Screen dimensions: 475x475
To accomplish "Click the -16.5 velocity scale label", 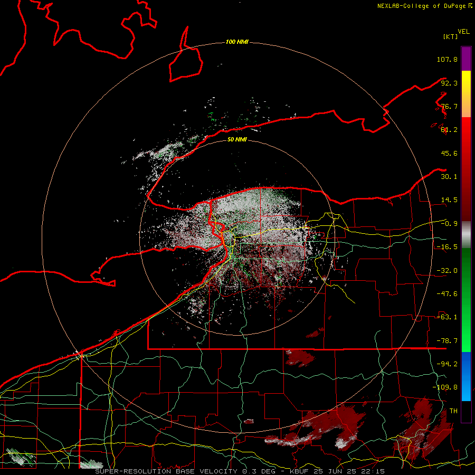I will (447, 247).
